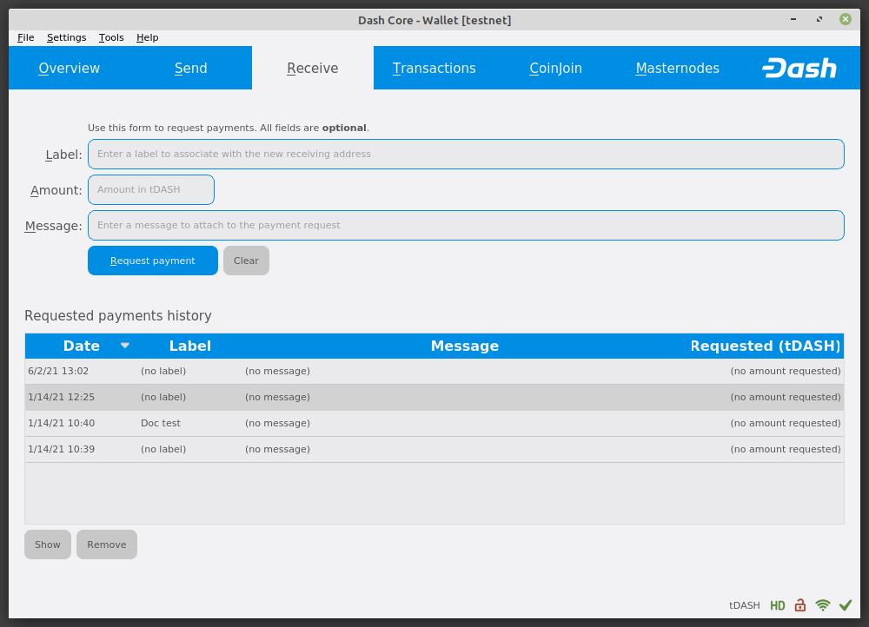The width and height of the screenshot is (869, 627).
Task: Toggle Date column sort arrow
Action: tap(125, 346)
